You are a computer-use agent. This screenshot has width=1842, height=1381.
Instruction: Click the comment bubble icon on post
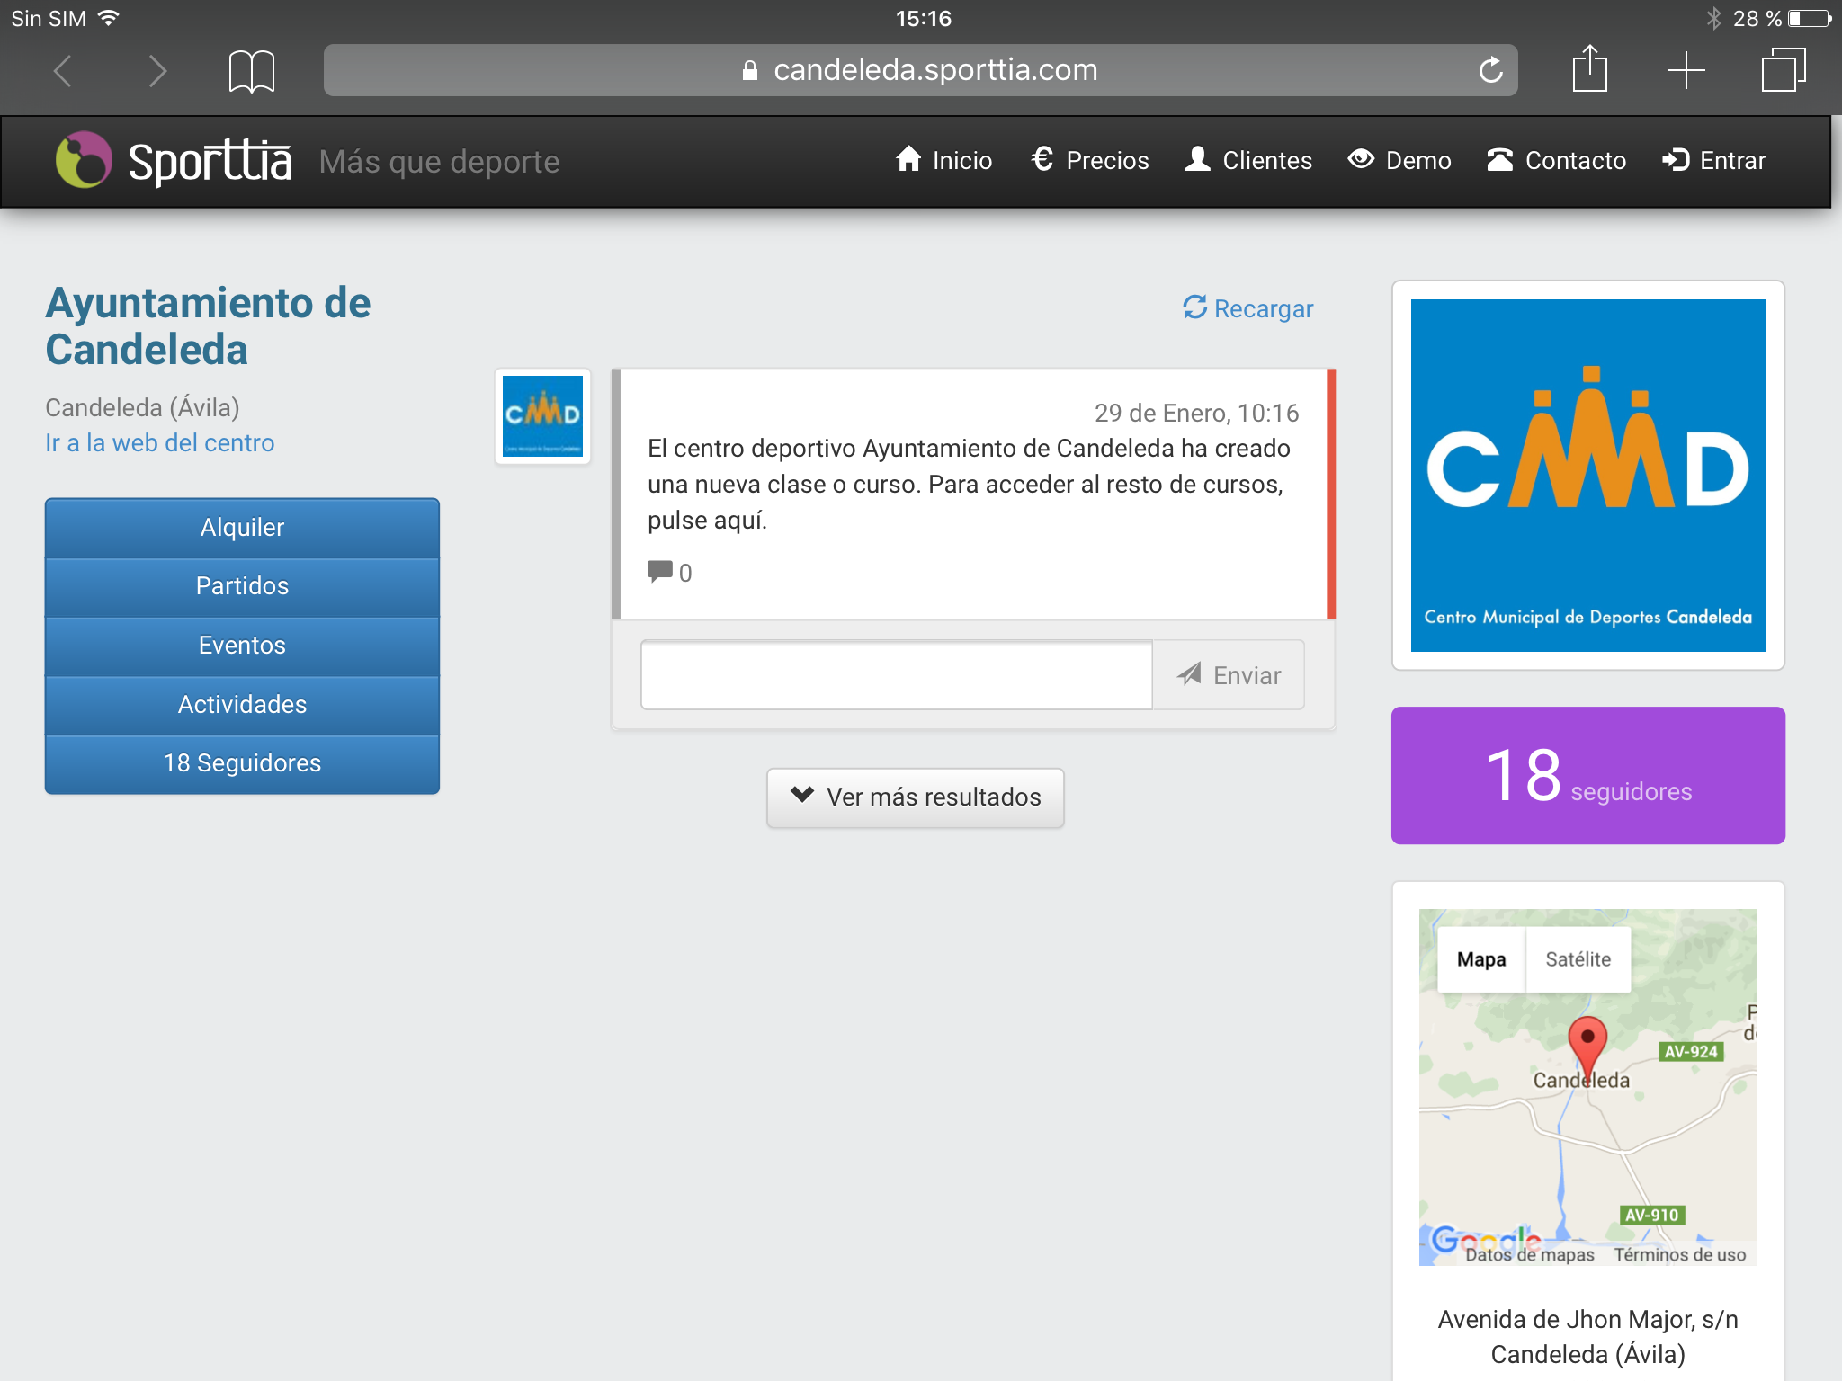pyautogui.click(x=660, y=572)
